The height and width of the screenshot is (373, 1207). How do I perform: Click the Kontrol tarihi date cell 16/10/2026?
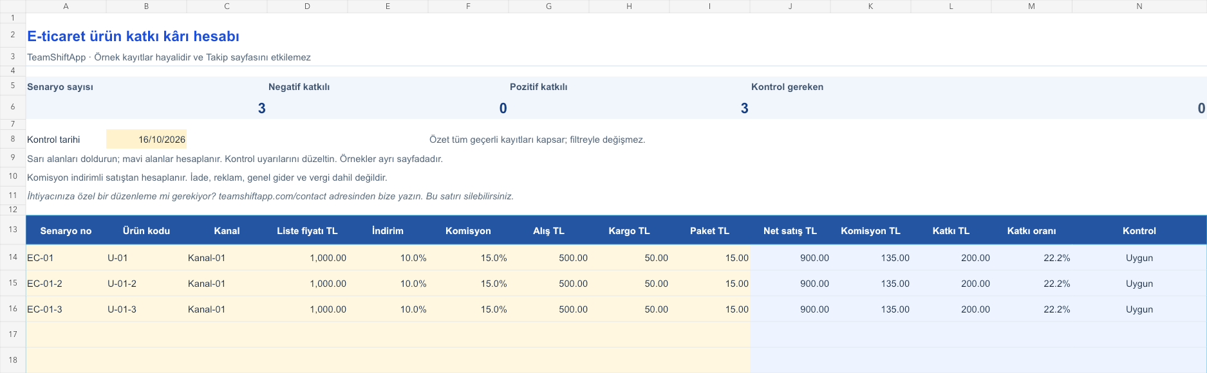[x=146, y=140]
